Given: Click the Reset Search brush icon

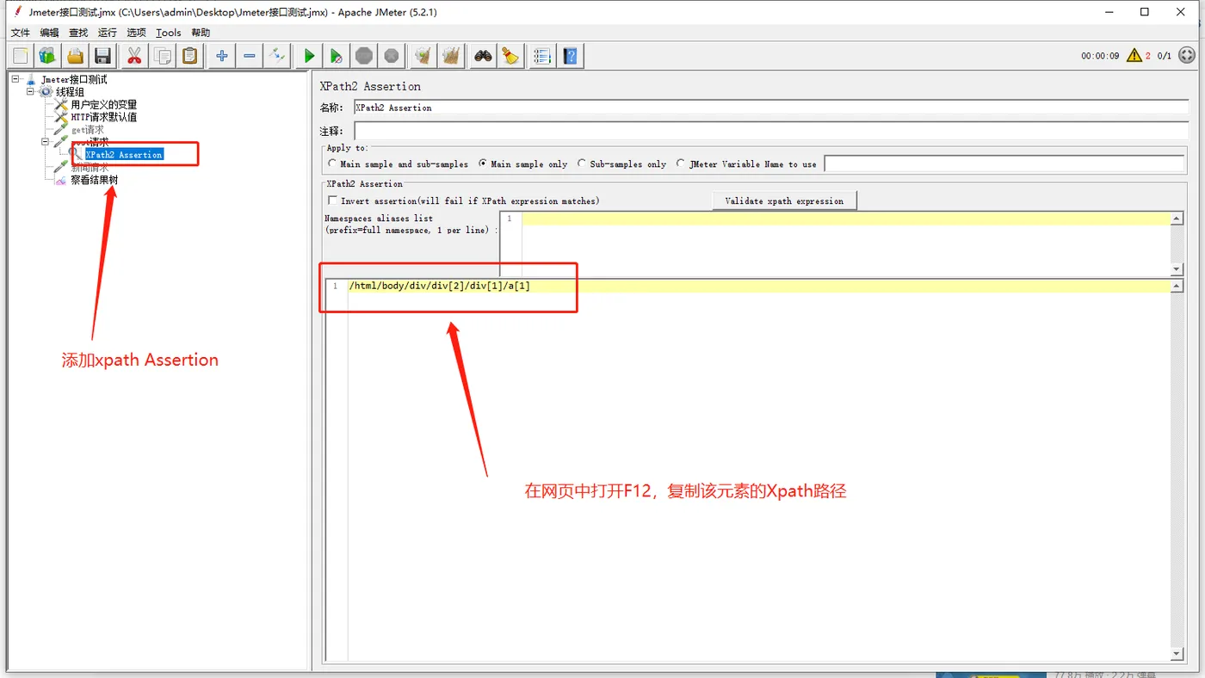Looking at the screenshot, I should click(x=511, y=56).
